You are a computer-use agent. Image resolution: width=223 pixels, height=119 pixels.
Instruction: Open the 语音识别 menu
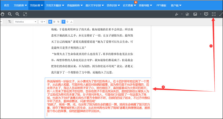click(113, 5)
